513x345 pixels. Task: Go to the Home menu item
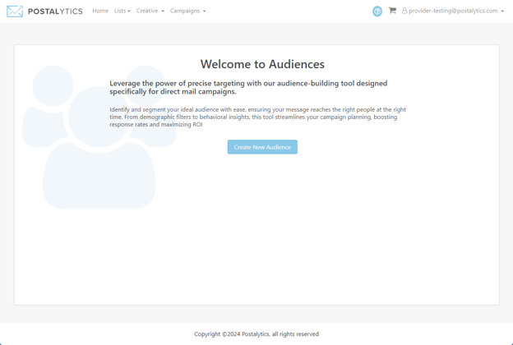coord(100,11)
